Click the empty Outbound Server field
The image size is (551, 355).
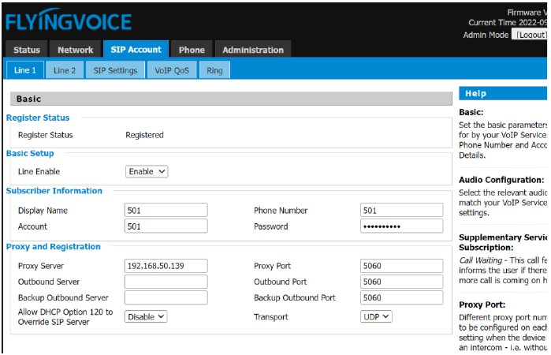[x=166, y=282]
